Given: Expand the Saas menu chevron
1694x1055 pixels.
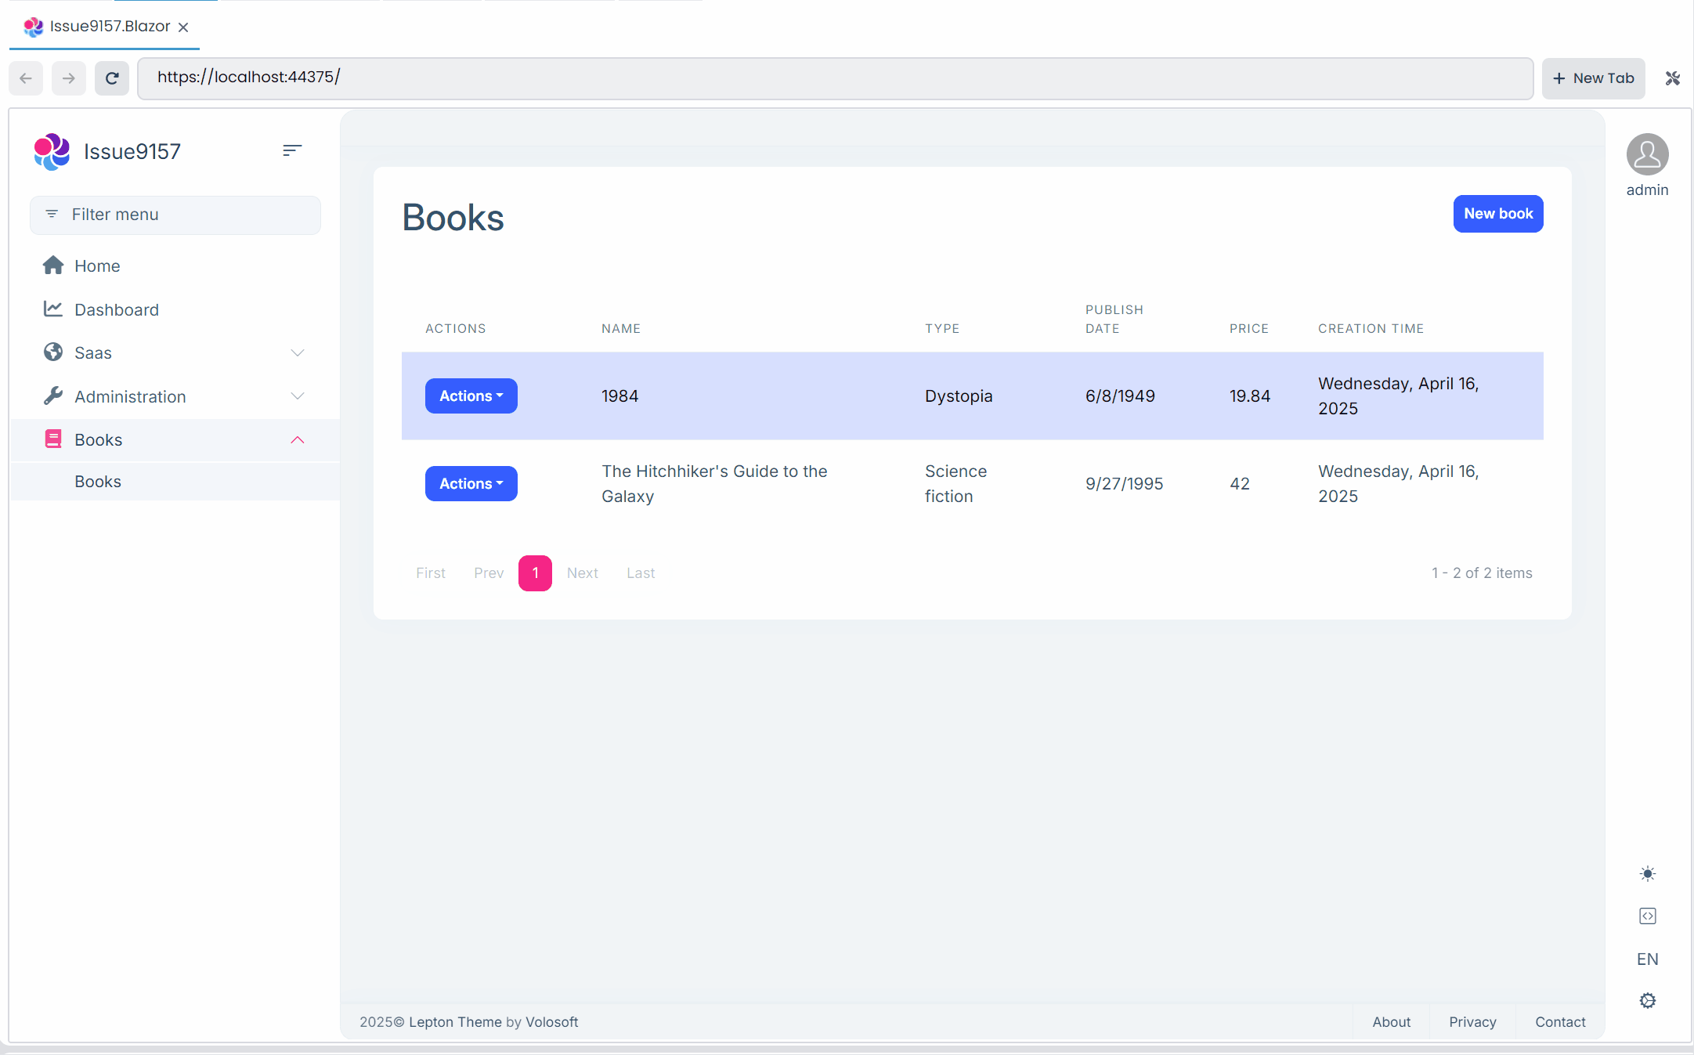Looking at the screenshot, I should coord(298,353).
